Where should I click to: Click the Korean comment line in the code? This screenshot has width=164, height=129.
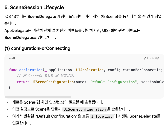45,76
